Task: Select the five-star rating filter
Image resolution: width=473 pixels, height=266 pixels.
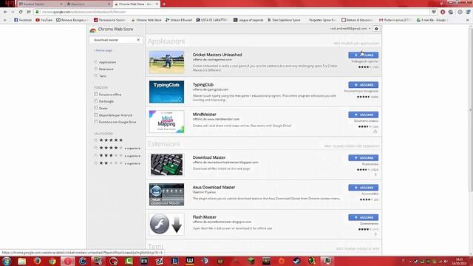Action: click(x=96, y=140)
